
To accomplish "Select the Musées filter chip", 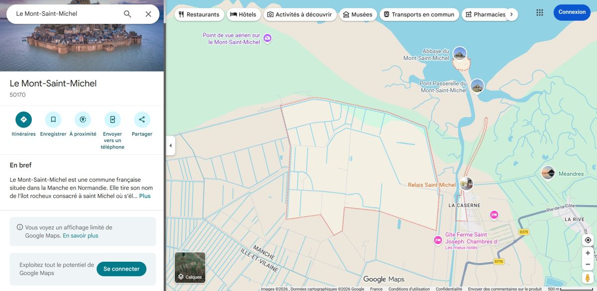I will [358, 14].
